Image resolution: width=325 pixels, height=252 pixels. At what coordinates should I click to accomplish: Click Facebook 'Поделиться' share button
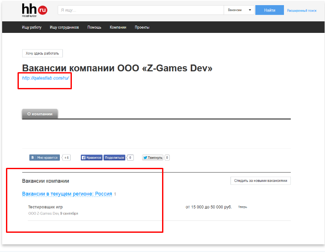[x=115, y=158]
